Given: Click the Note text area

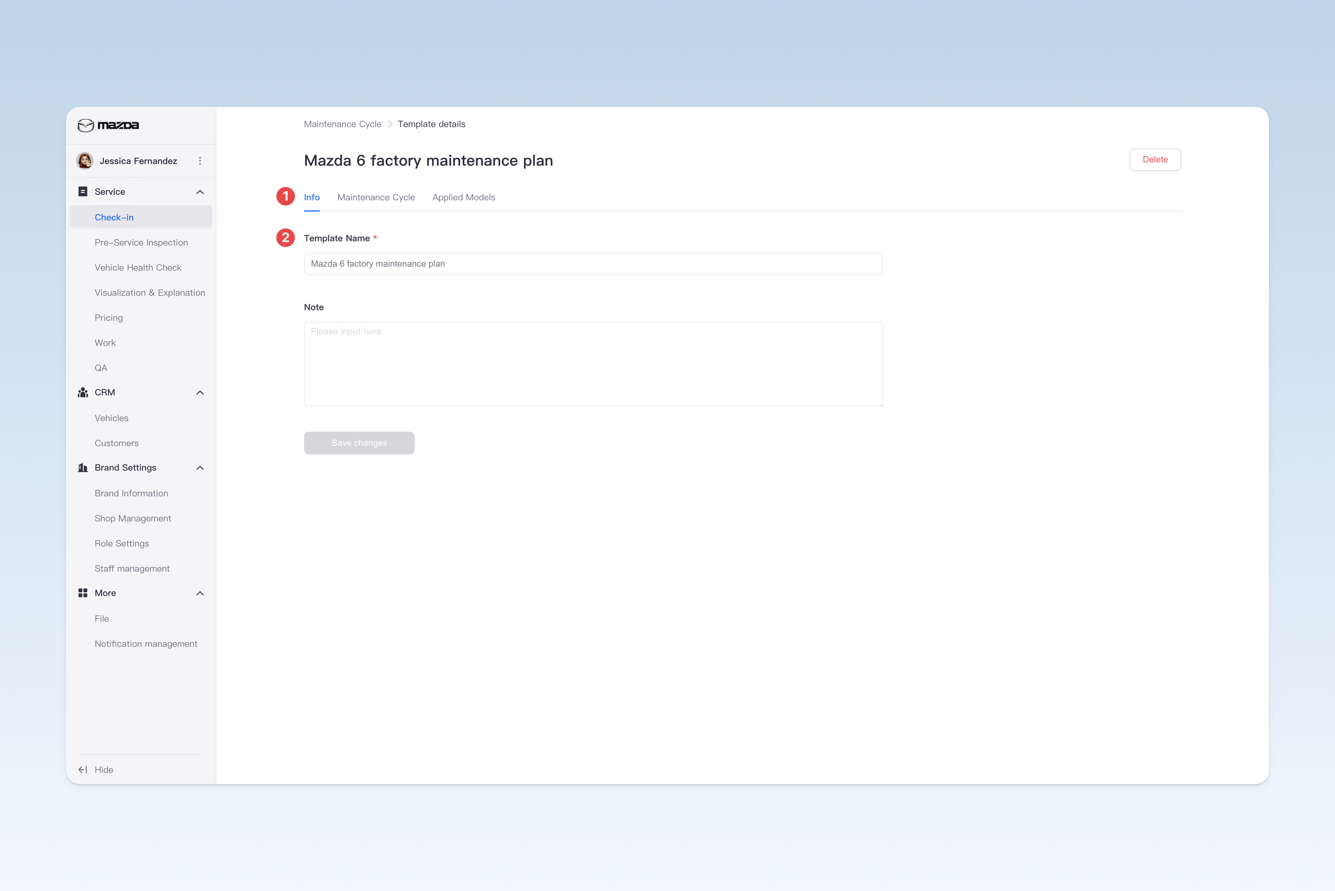Looking at the screenshot, I should coord(593,364).
